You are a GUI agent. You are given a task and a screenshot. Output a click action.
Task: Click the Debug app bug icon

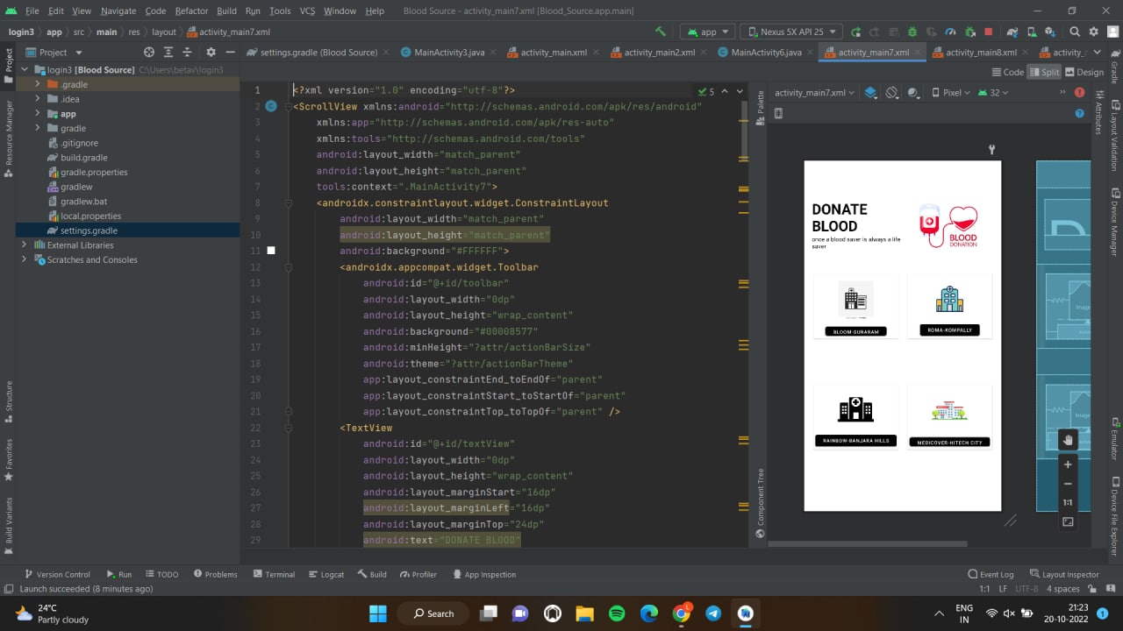tap(912, 32)
